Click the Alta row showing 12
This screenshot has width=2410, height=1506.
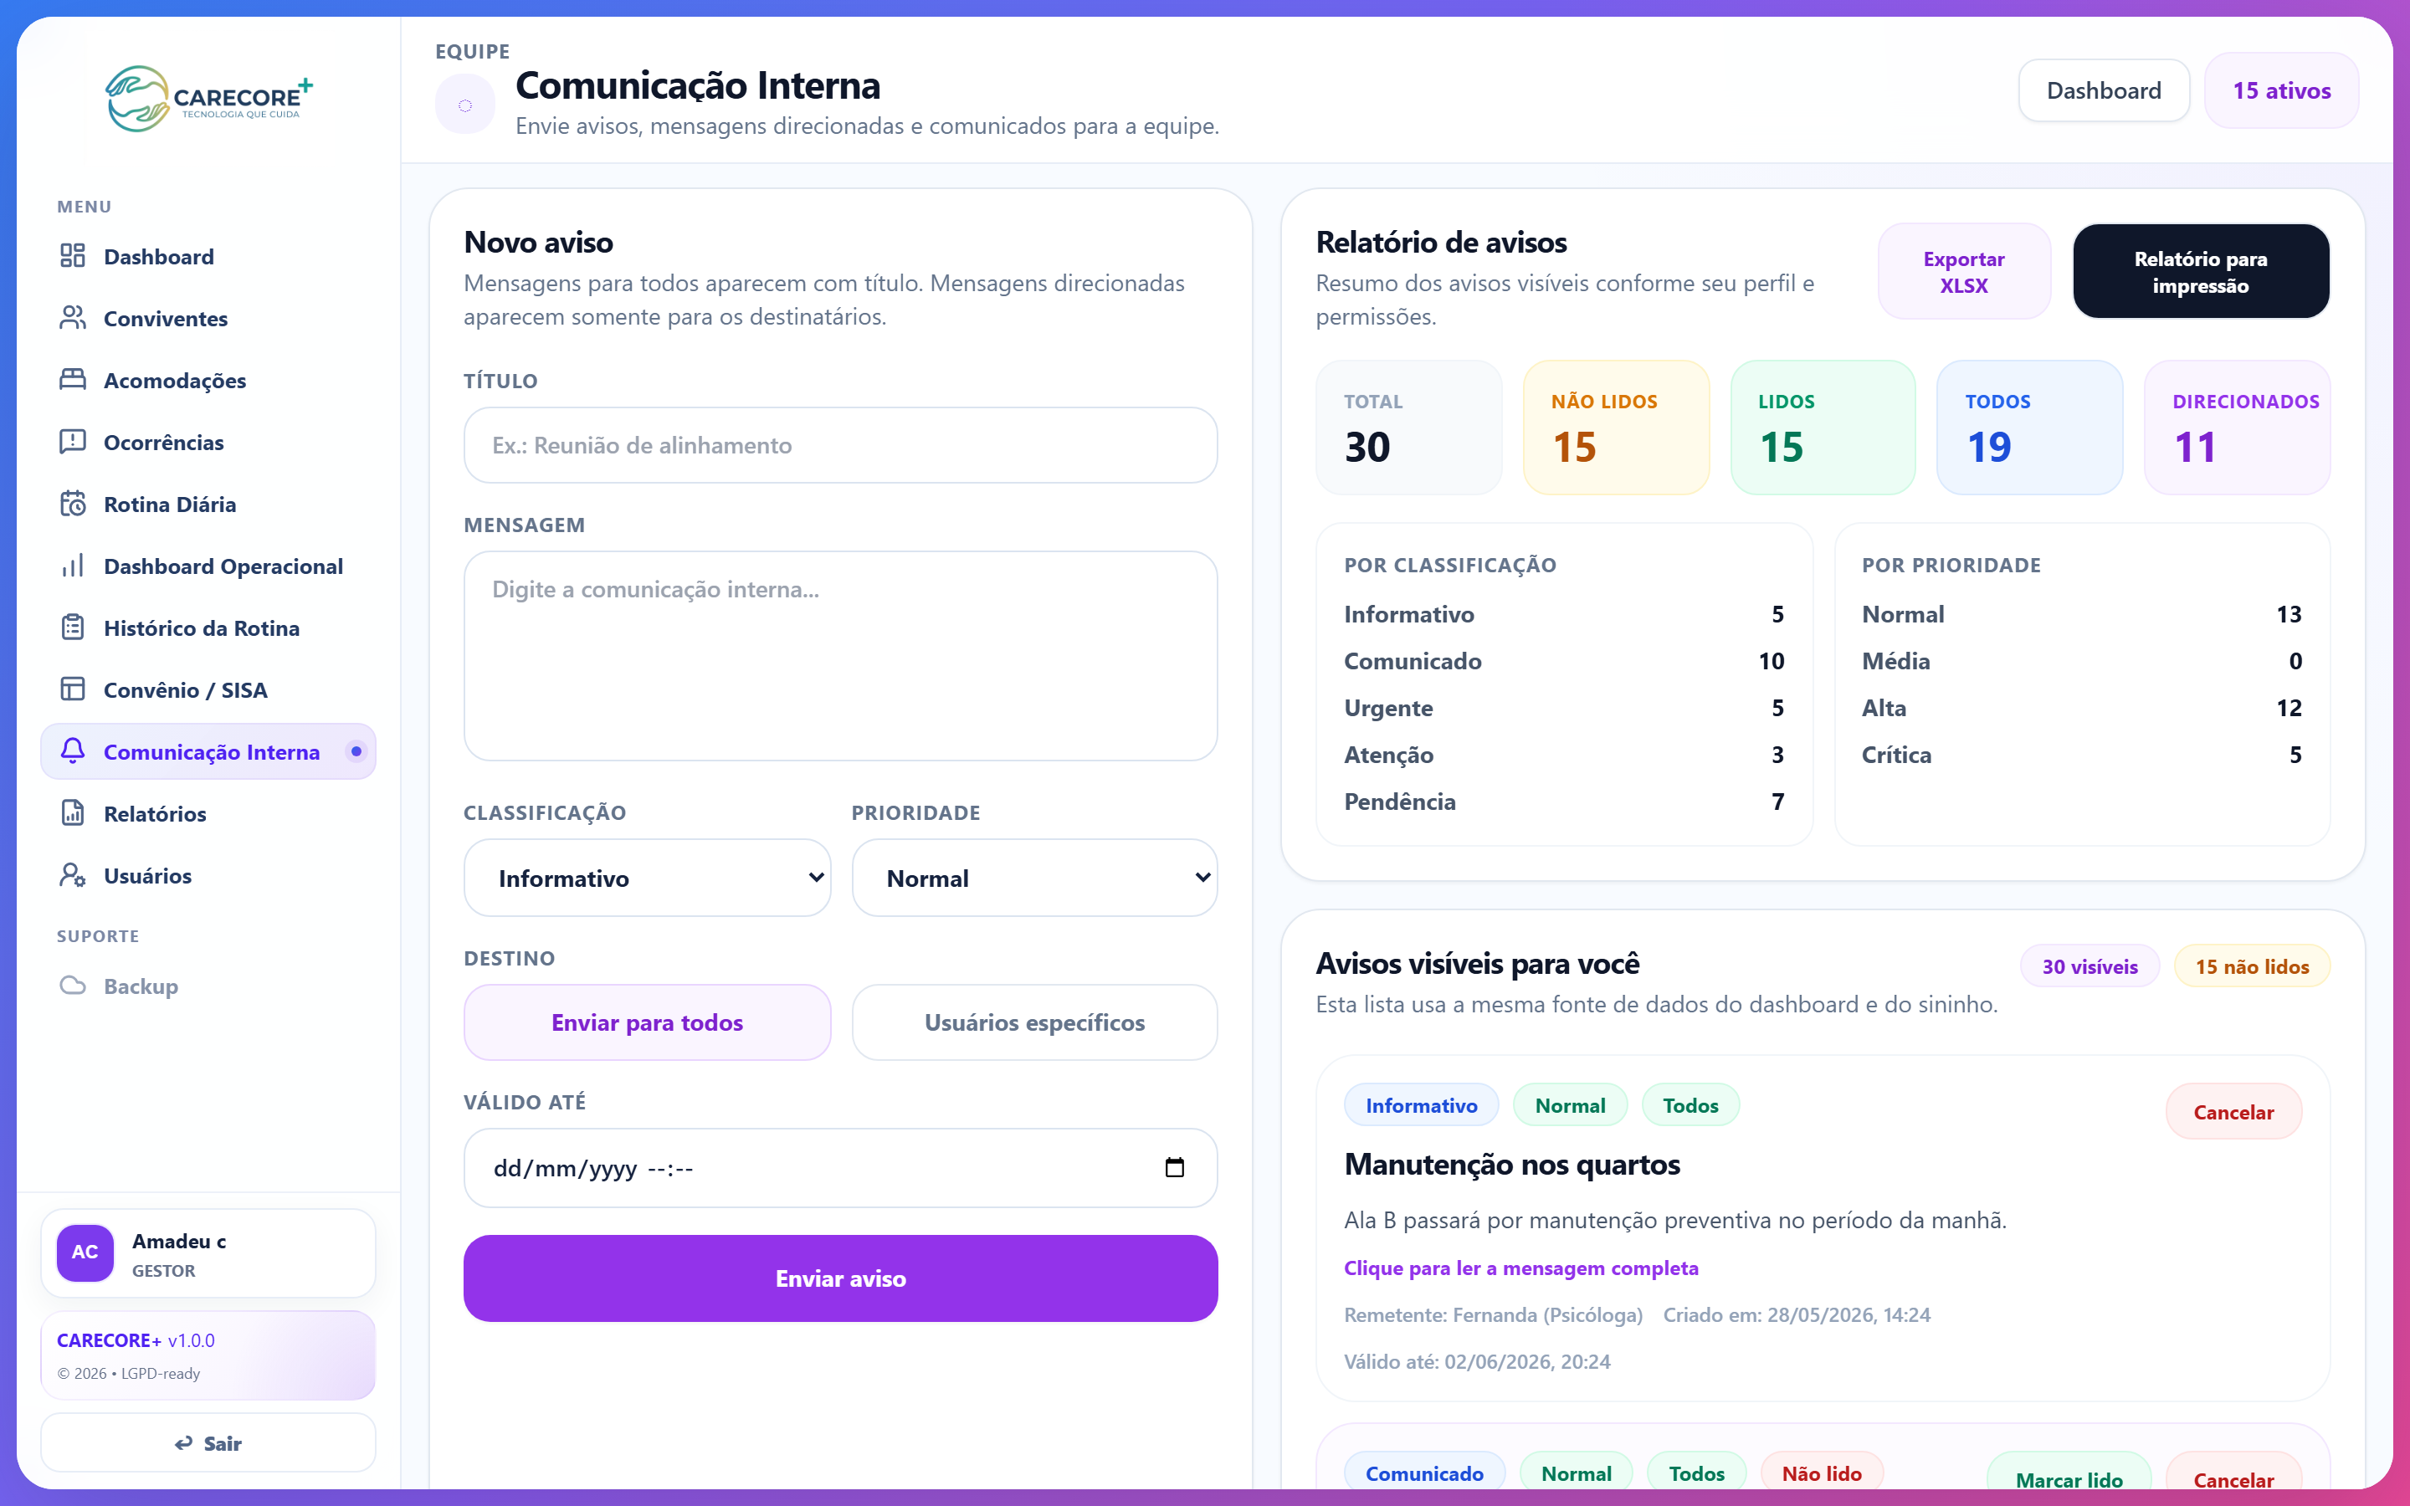[2081, 707]
